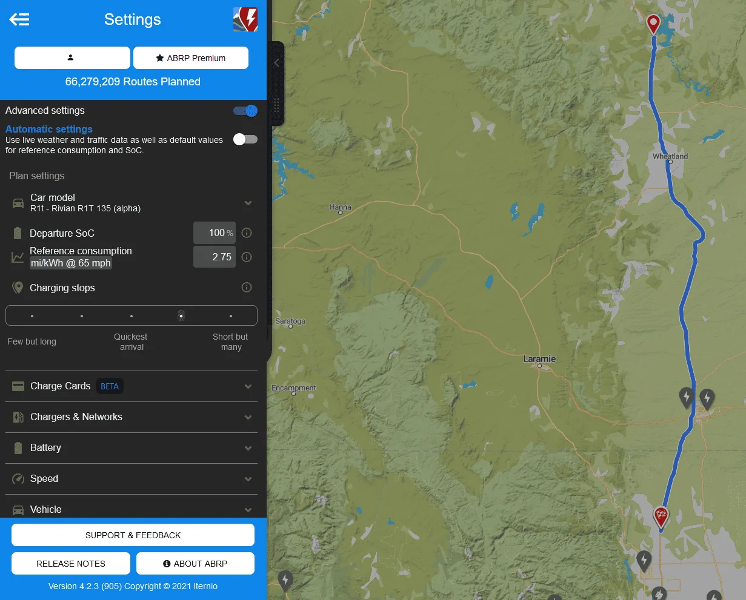Click the currently selected charging stops dot
This screenshot has width=746, height=600.
[x=181, y=316]
